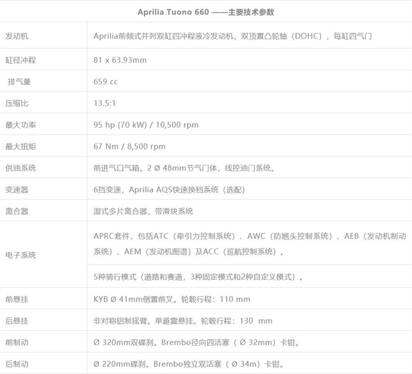The width and height of the screenshot is (412, 374).
Task: Click the engine description mentioning DOHC
Action: tap(232, 36)
